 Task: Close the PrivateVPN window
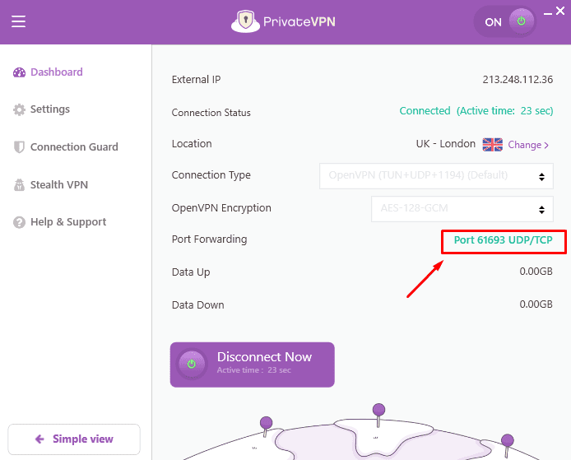coord(560,11)
